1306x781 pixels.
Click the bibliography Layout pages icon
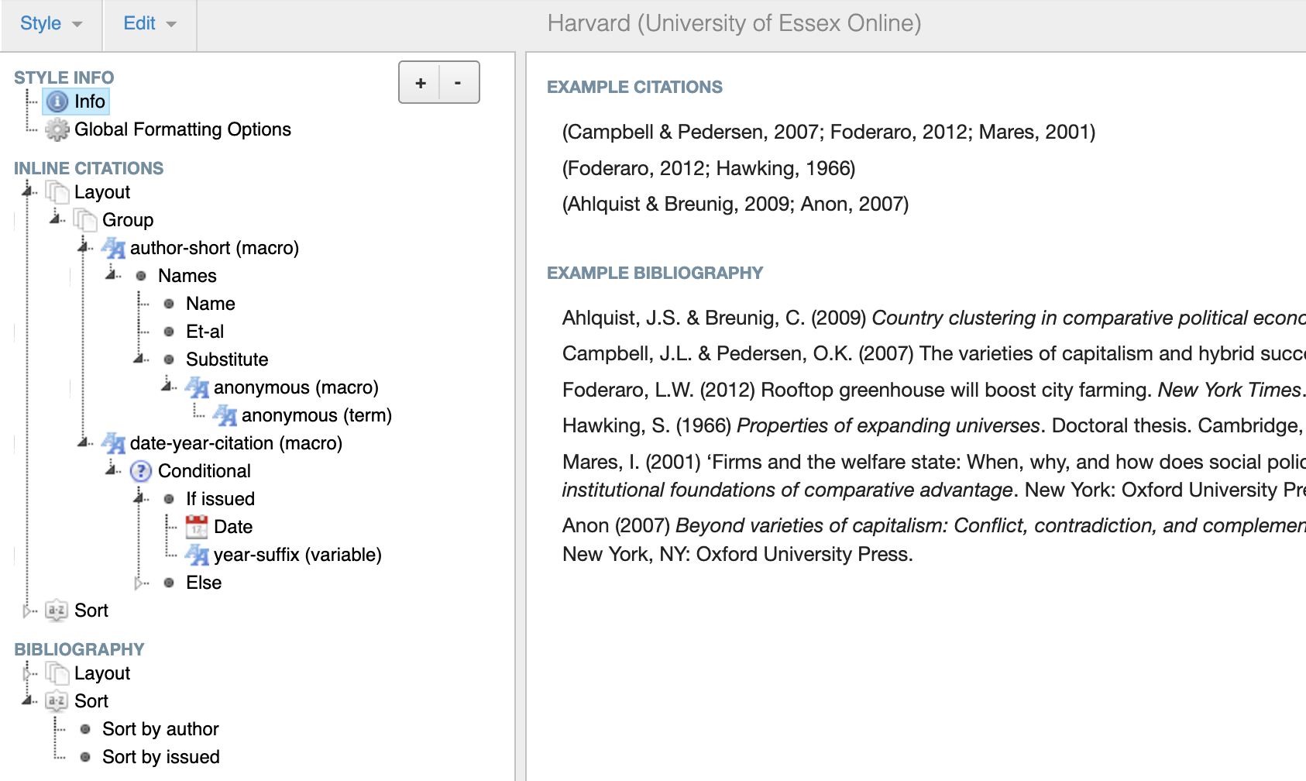[x=57, y=673]
